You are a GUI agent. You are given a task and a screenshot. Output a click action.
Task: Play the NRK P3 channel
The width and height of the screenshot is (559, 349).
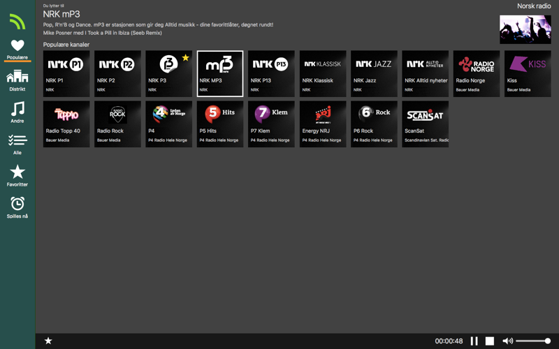coord(168,74)
